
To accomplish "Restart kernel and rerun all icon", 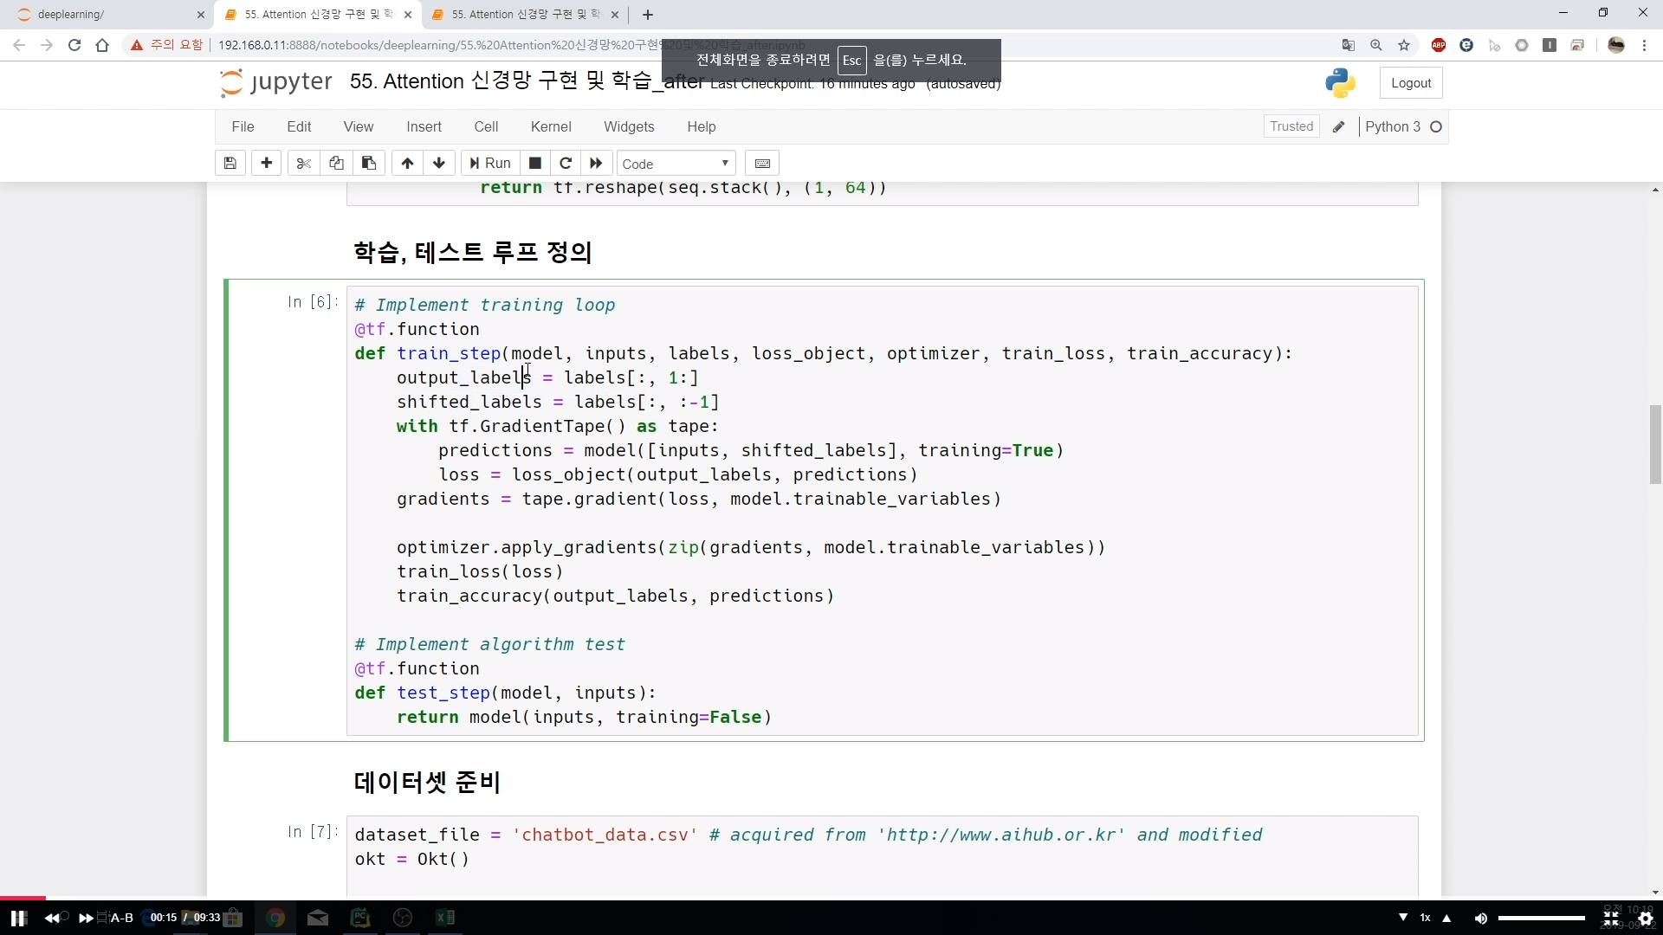I will [596, 164].
